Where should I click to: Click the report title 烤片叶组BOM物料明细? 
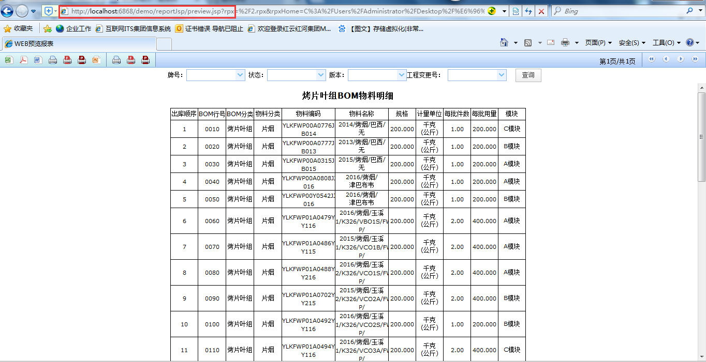348,96
